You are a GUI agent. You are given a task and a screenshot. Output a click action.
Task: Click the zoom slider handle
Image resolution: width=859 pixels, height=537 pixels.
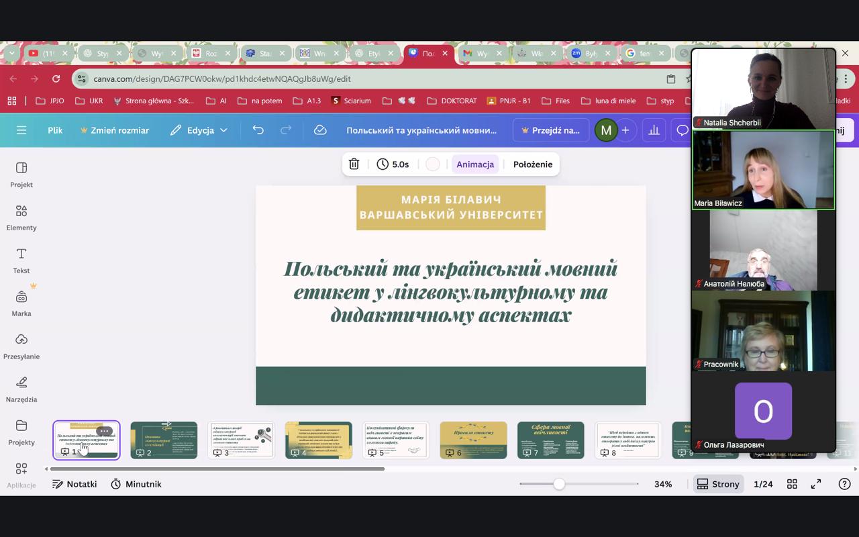coord(559,484)
